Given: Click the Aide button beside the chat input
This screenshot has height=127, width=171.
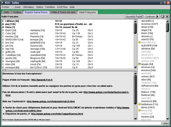Looking at the screenshot, I should 165,123.
